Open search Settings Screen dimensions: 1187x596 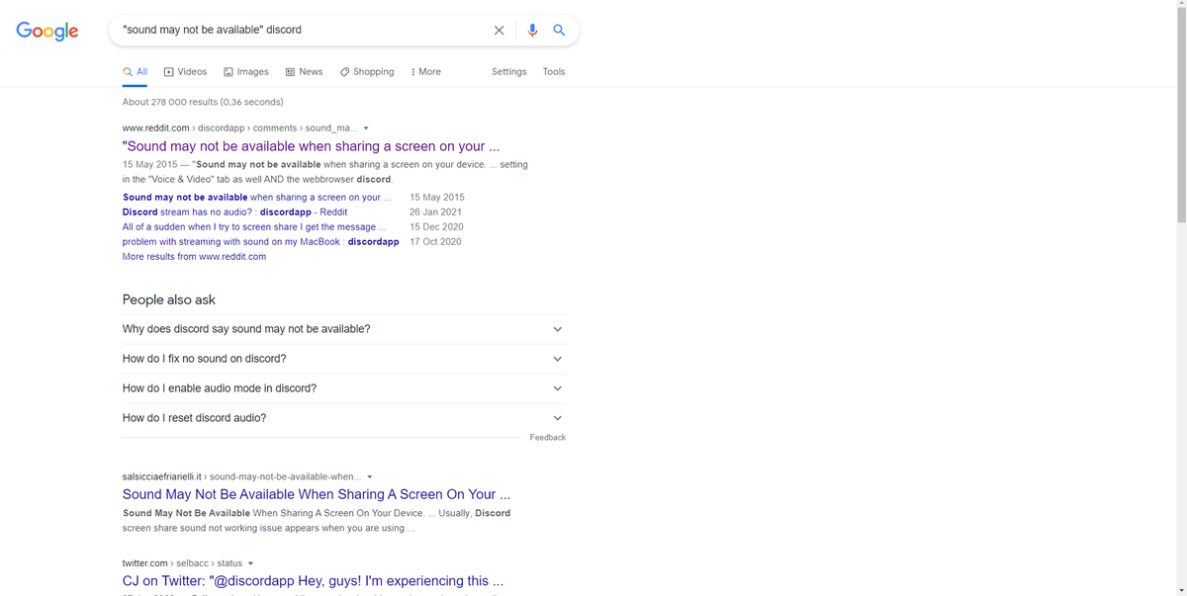point(509,72)
